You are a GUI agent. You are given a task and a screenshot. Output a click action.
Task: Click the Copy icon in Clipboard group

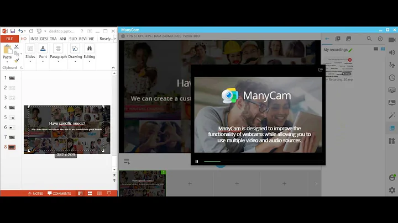(17, 54)
